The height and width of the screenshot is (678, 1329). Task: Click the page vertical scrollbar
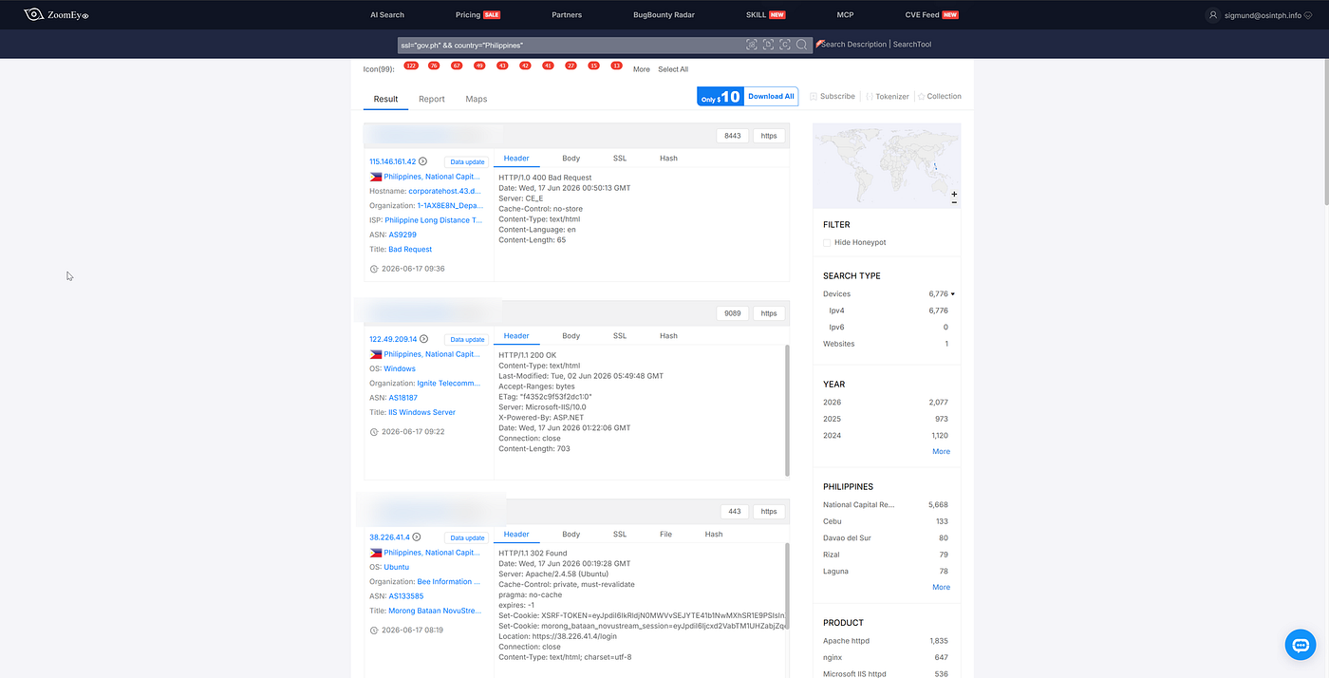pyautogui.click(x=1325, y=133)
